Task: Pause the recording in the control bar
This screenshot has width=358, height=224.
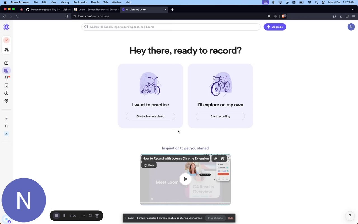Action: pyautogui.click(x=64, y=216)
